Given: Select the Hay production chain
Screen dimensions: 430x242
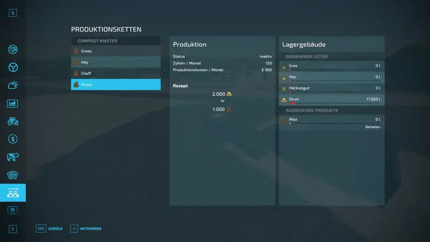Looking at the screenshot, I should click(115, 62).
